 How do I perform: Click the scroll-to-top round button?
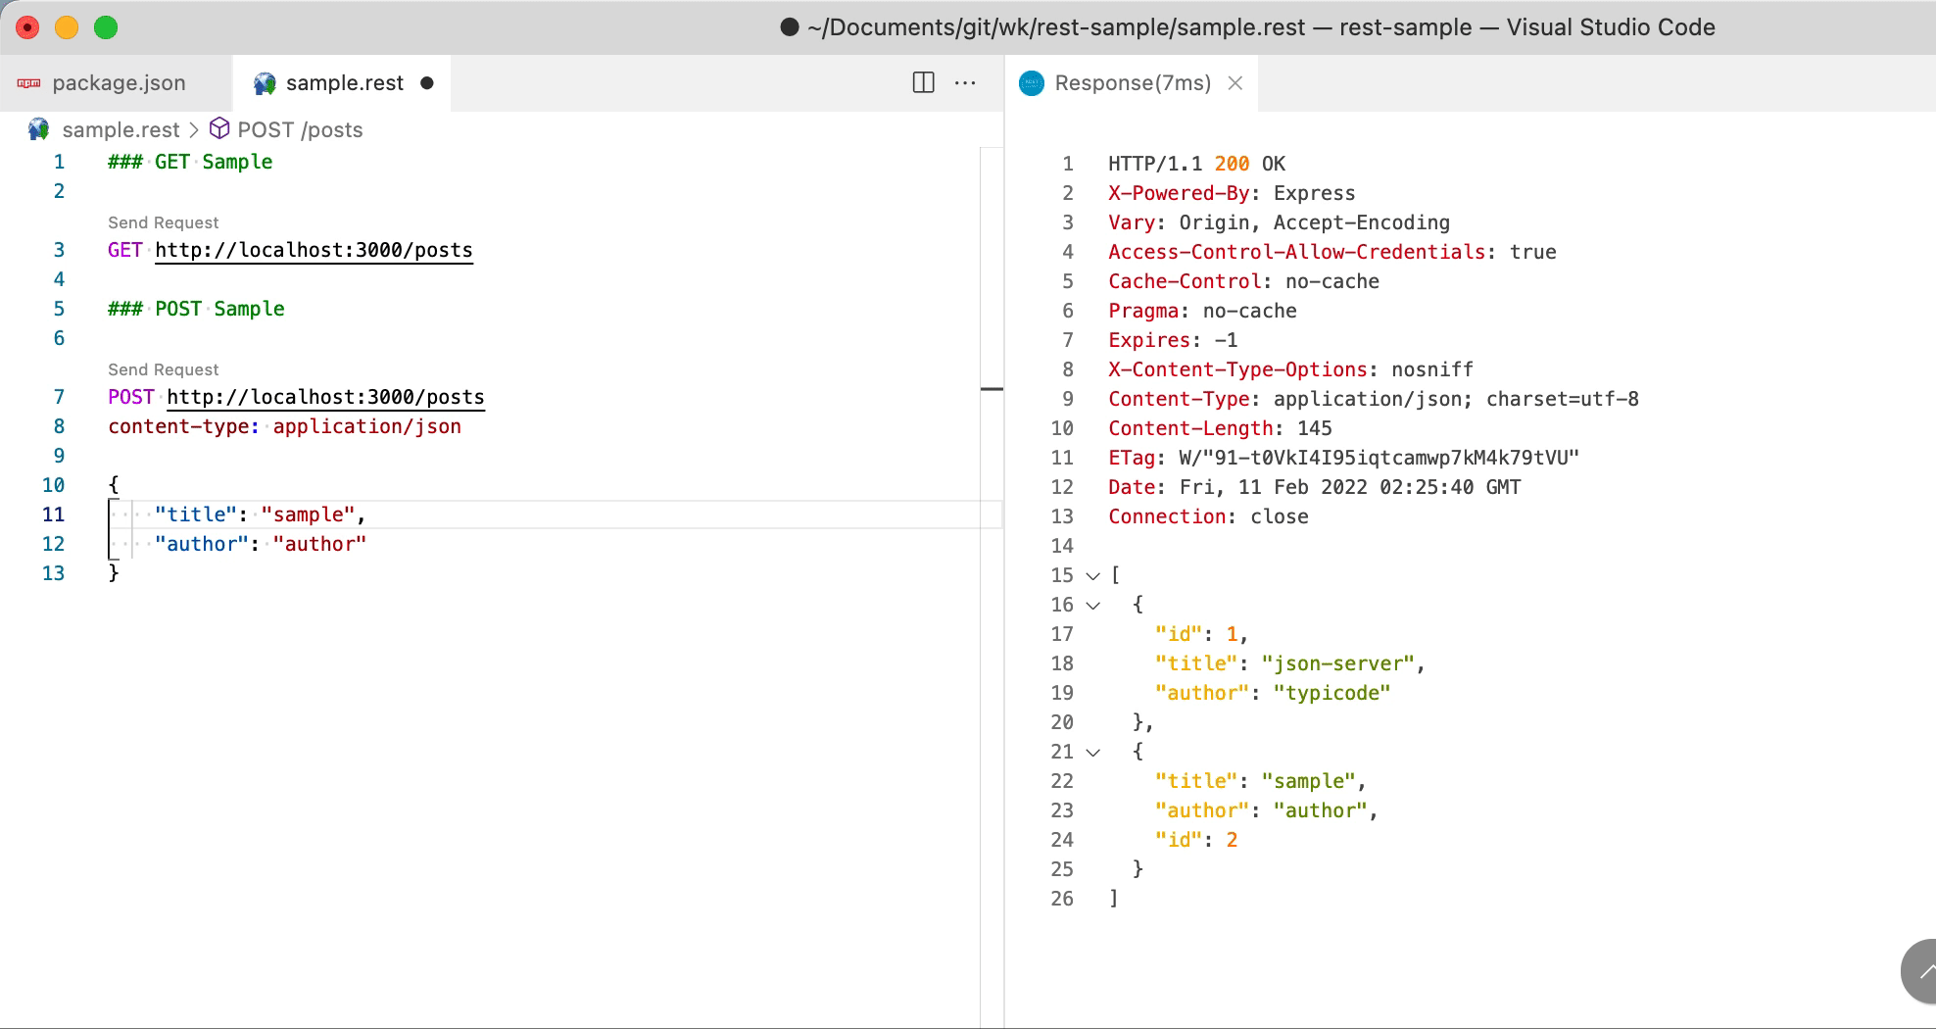pyautogui.click(x=1918, y=971)
